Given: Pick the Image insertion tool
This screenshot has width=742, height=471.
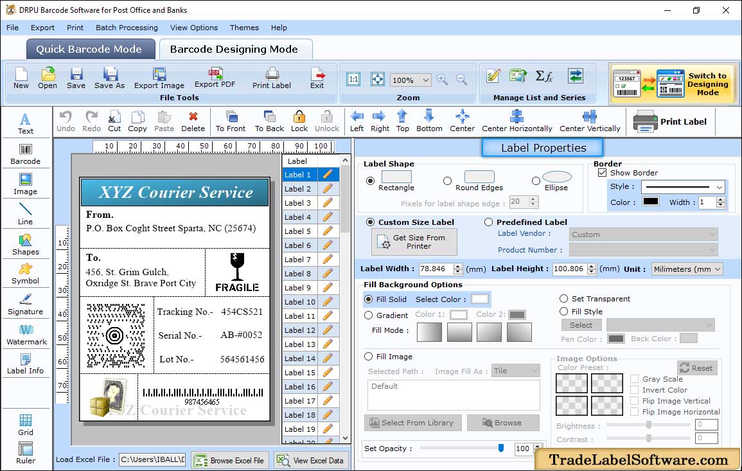Looking at the screenshot, I should pyautogui.click(x=26, y=184).
